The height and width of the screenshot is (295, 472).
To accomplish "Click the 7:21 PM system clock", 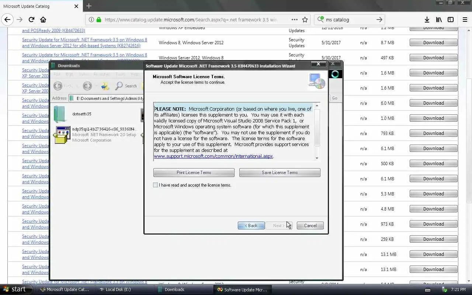I will tap(458, 289).
